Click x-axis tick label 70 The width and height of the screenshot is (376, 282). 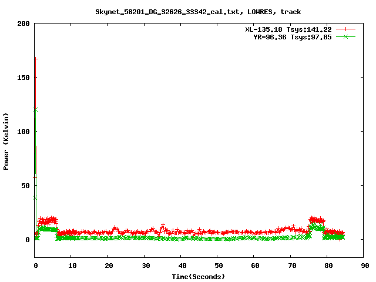pos(292,266)
